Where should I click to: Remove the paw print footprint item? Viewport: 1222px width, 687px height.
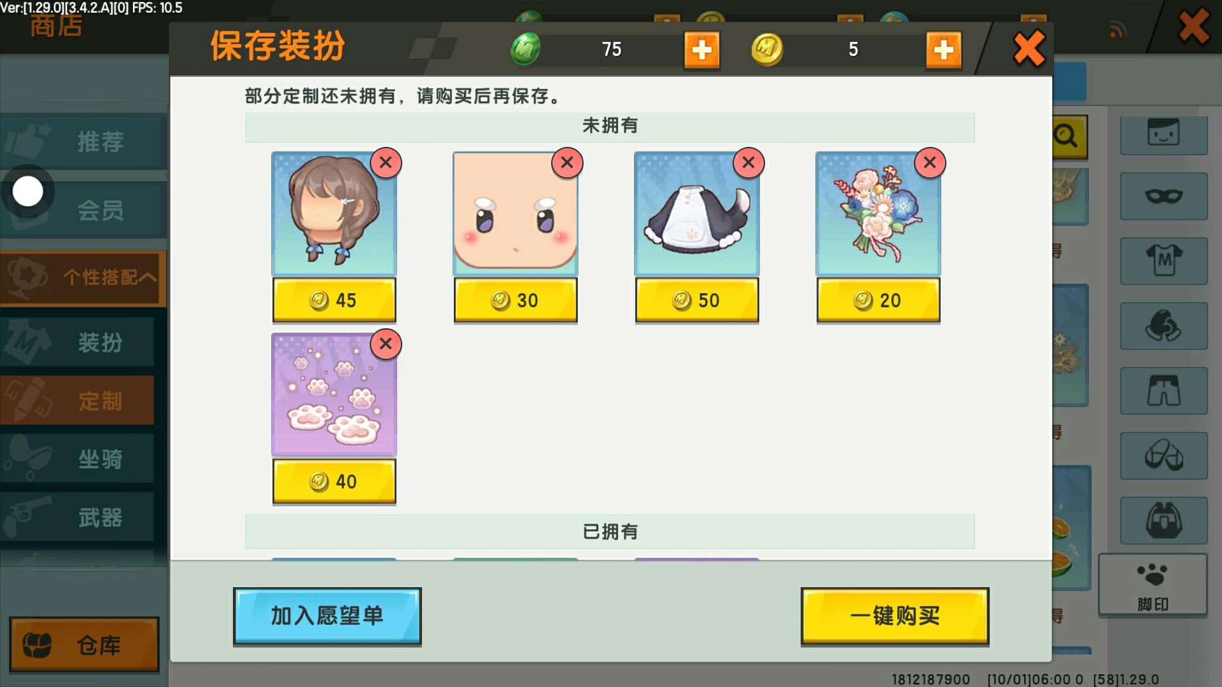click(x=386, y=344)
